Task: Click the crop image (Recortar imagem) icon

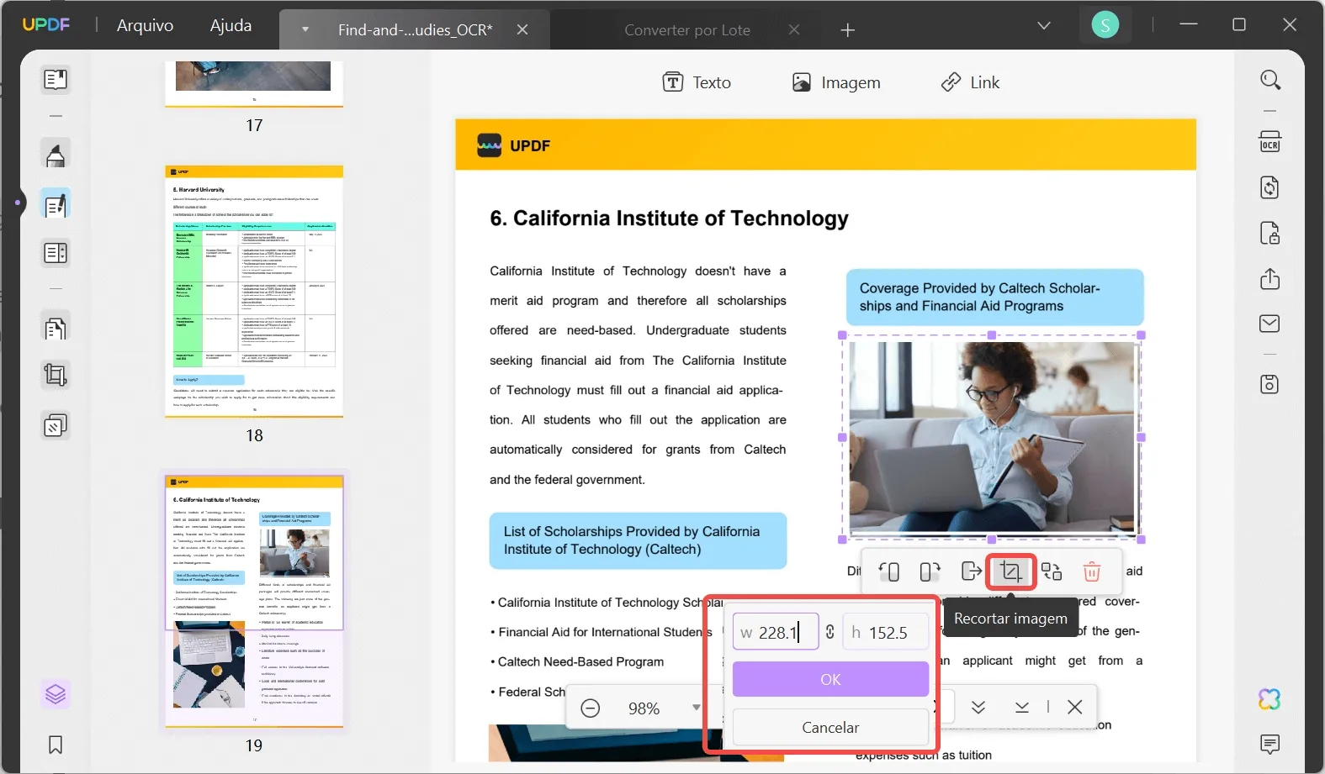Action: point(1010,572)
